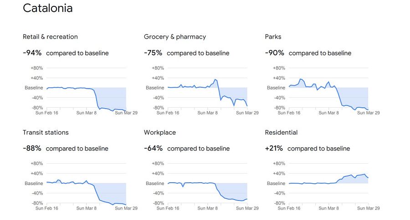Click the -94% retail value

(x=32, y=53)
